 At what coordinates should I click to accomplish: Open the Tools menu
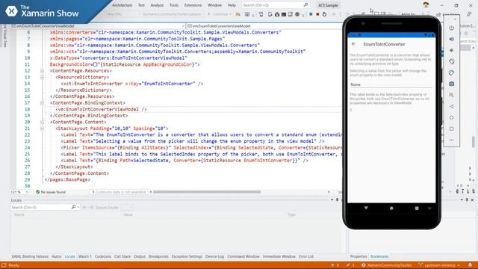174,5
